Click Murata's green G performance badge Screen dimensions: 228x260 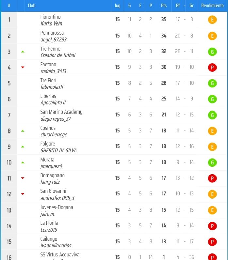pyautogui.click(x=212, y=162)
